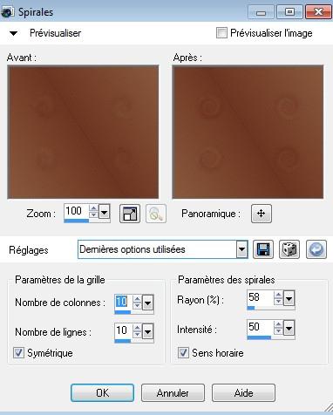This screenshot has width=333, height=415.
Task: Open the Rayon (%) dropdown arrow
Action: tap(289, 298)
